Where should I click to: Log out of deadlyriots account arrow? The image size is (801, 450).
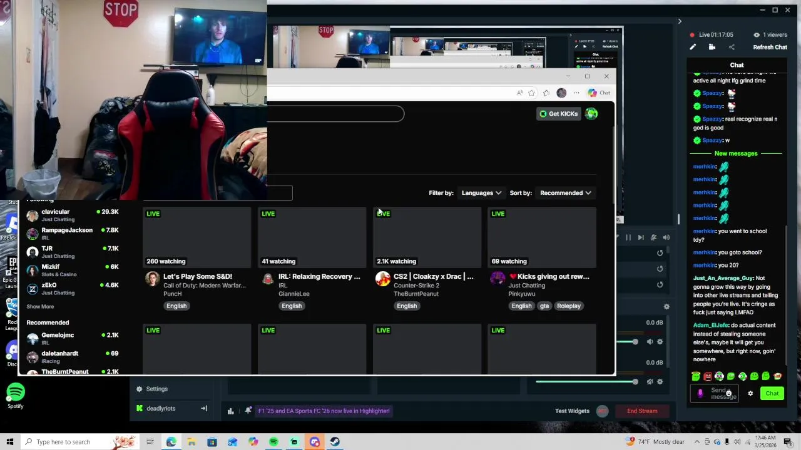coord(203,408)
